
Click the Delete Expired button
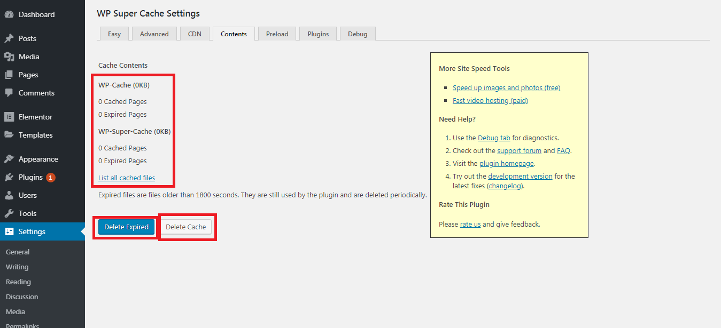click(x=126, y=227)
